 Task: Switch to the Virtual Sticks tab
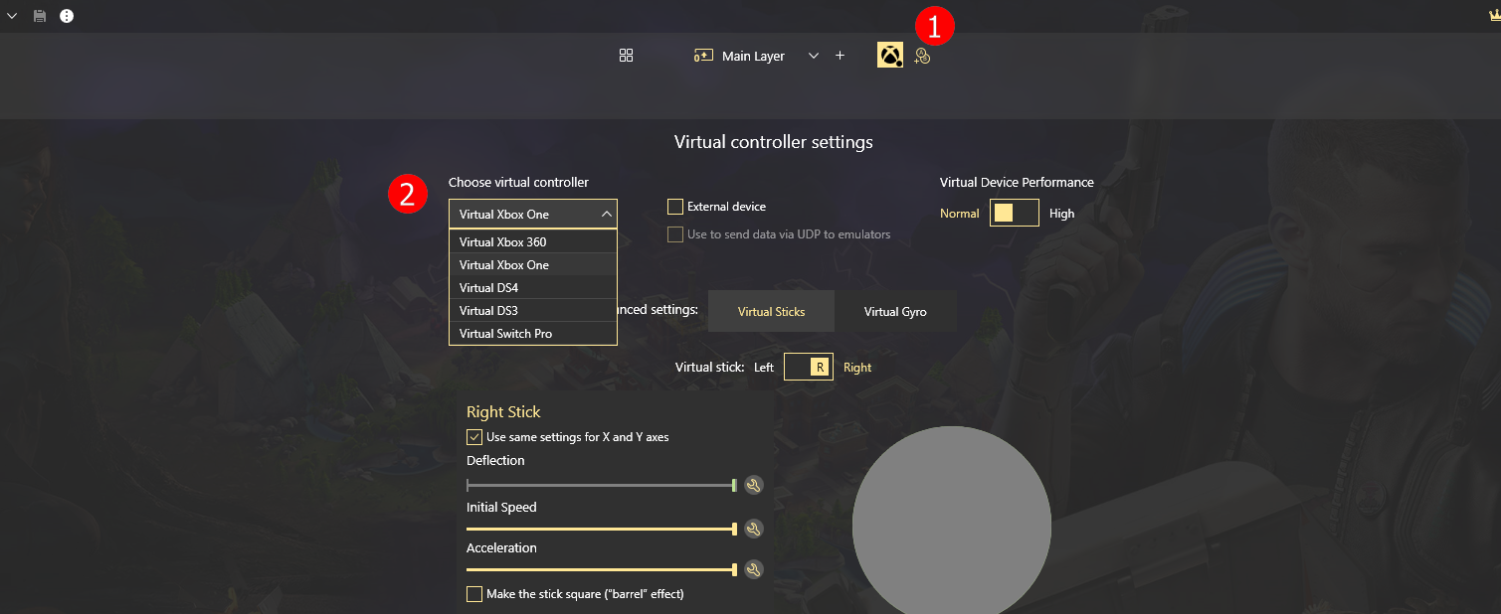point(771,311)
